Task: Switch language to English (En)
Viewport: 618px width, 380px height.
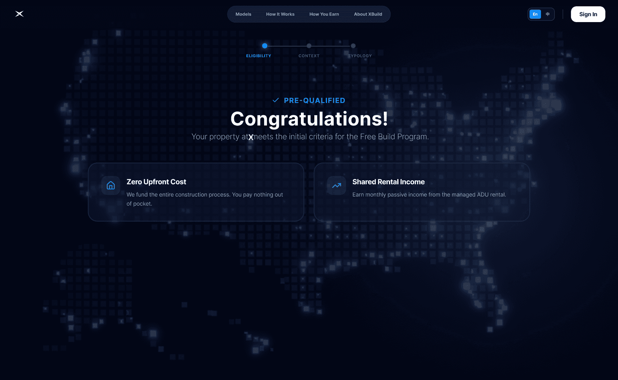Action: tap(535, 14)
